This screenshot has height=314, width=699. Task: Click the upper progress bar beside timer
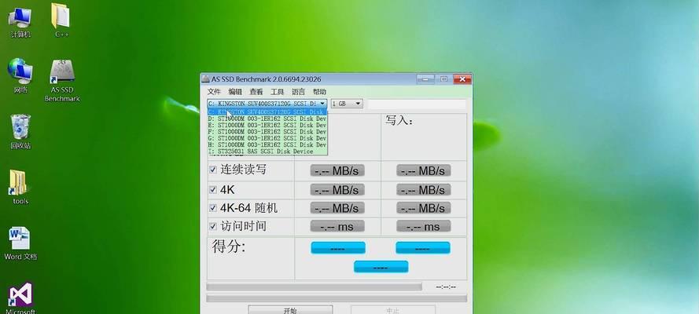pos(315,287)
